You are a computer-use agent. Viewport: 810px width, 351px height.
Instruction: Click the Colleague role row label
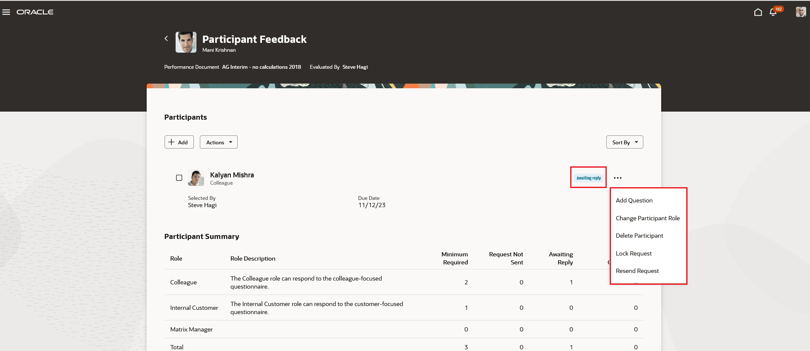coord(183,282)
